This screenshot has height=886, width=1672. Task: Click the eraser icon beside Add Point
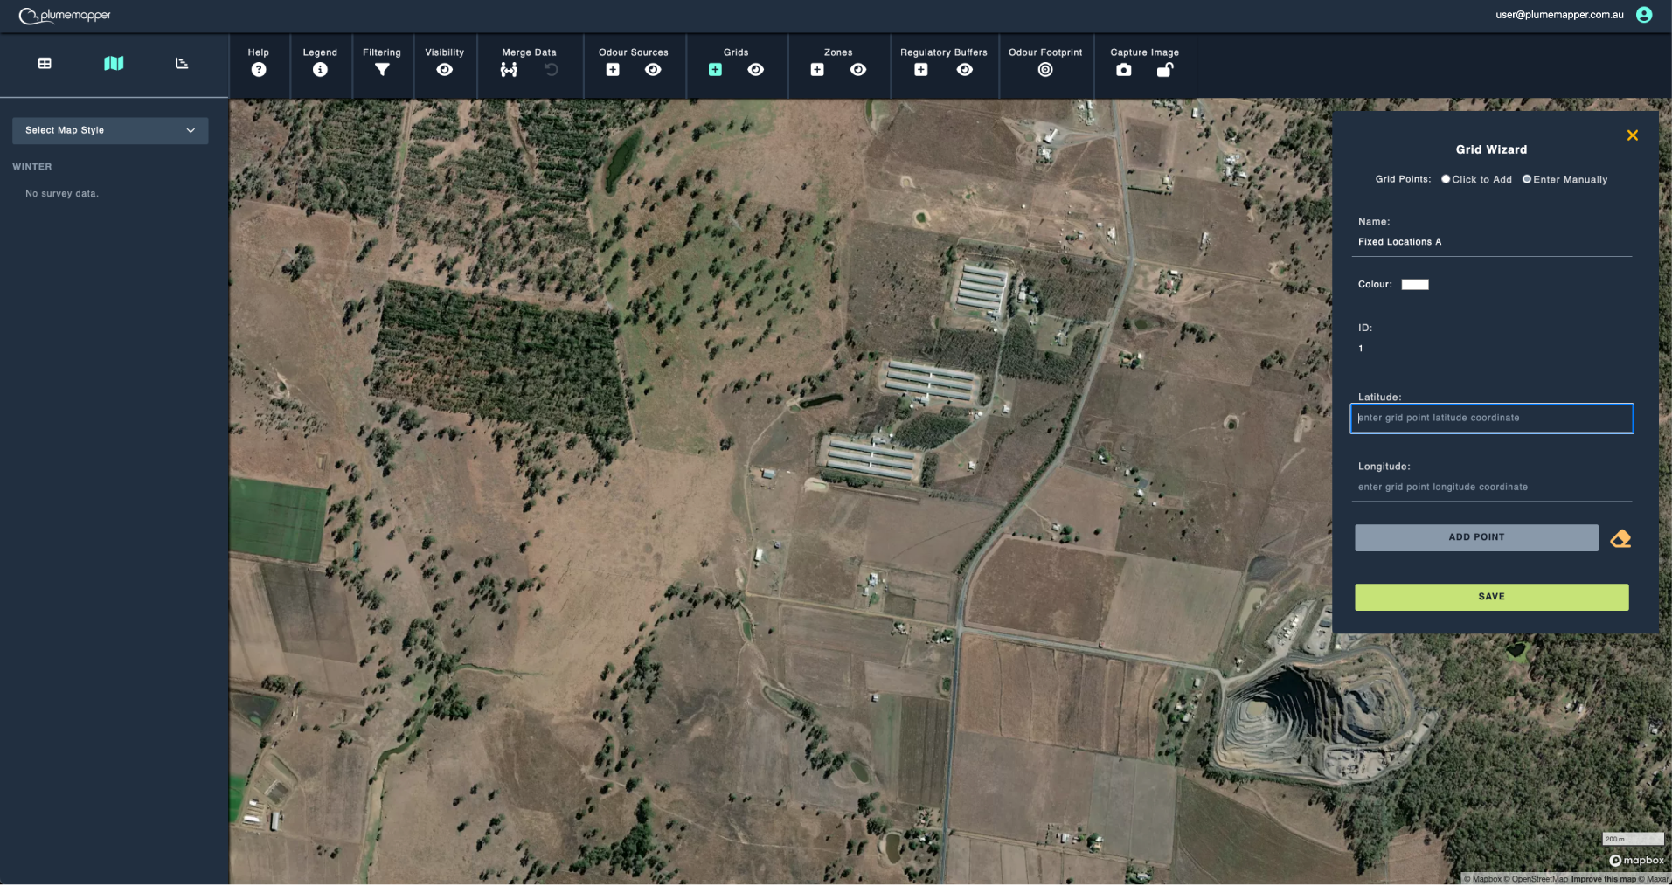point(1620,538)
